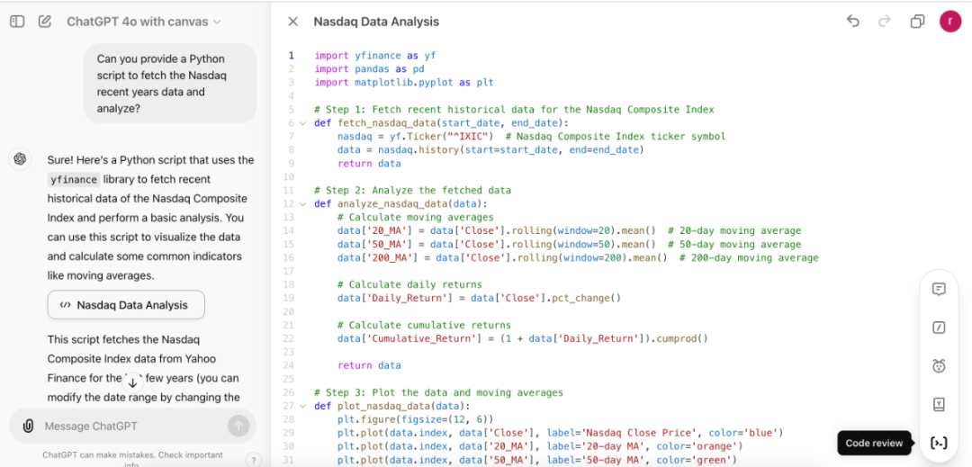Open the add comments shortcut icon
The image size is (972, 467).
pyautogui.click(x=939, y=289)
